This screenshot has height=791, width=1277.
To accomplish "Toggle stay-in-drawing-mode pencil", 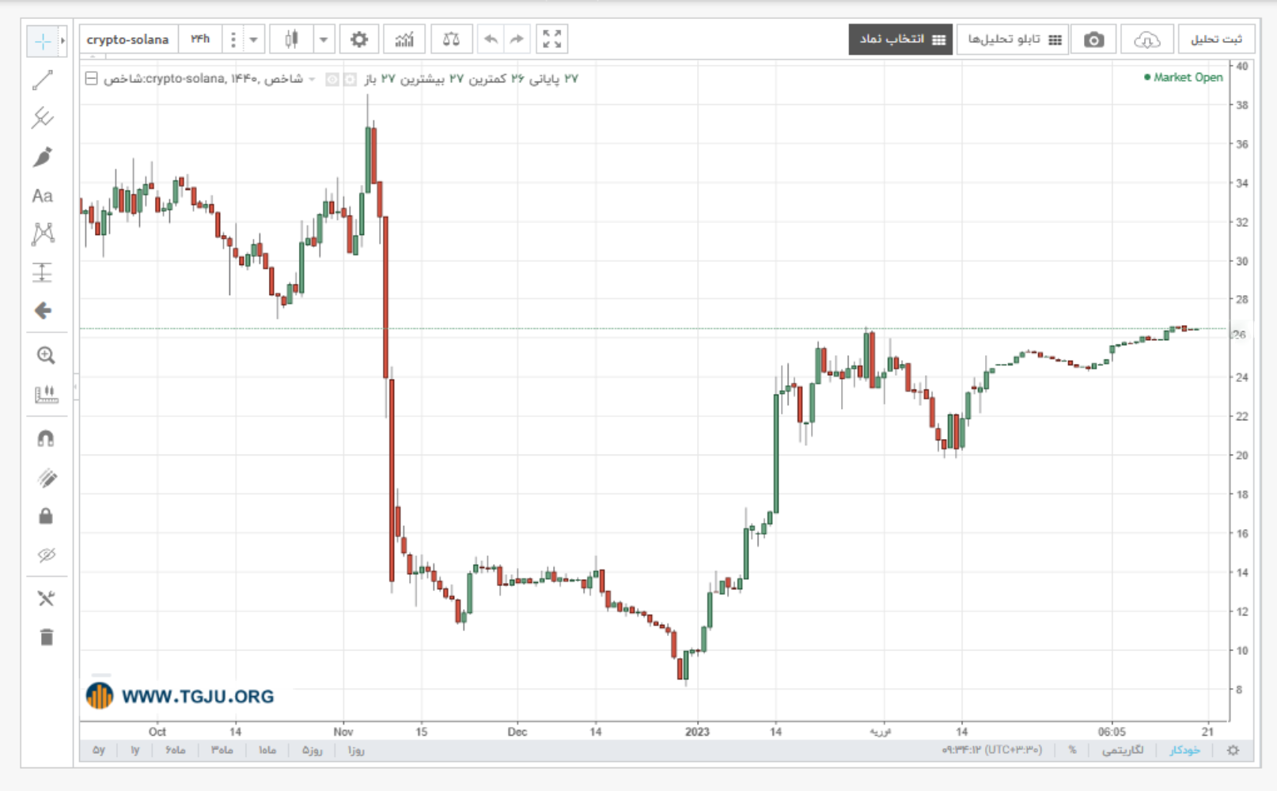I will tap(46, 478).
